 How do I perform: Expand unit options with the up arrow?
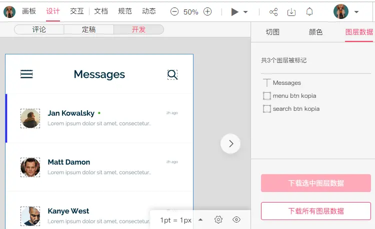click(200, 220)
